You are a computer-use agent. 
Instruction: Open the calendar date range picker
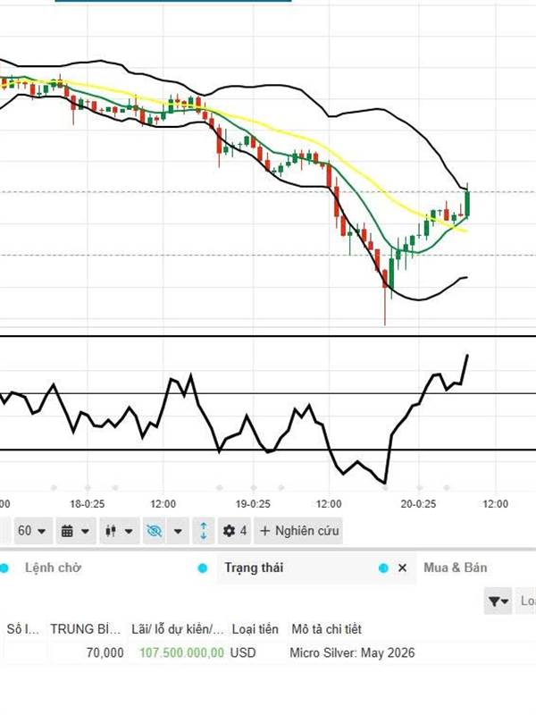pyautogui.click(x=67, y=531)
